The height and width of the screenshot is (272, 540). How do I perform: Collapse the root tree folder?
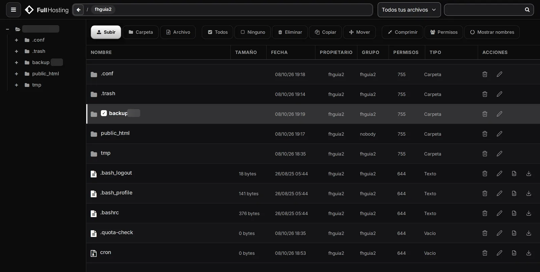point(7,29)
